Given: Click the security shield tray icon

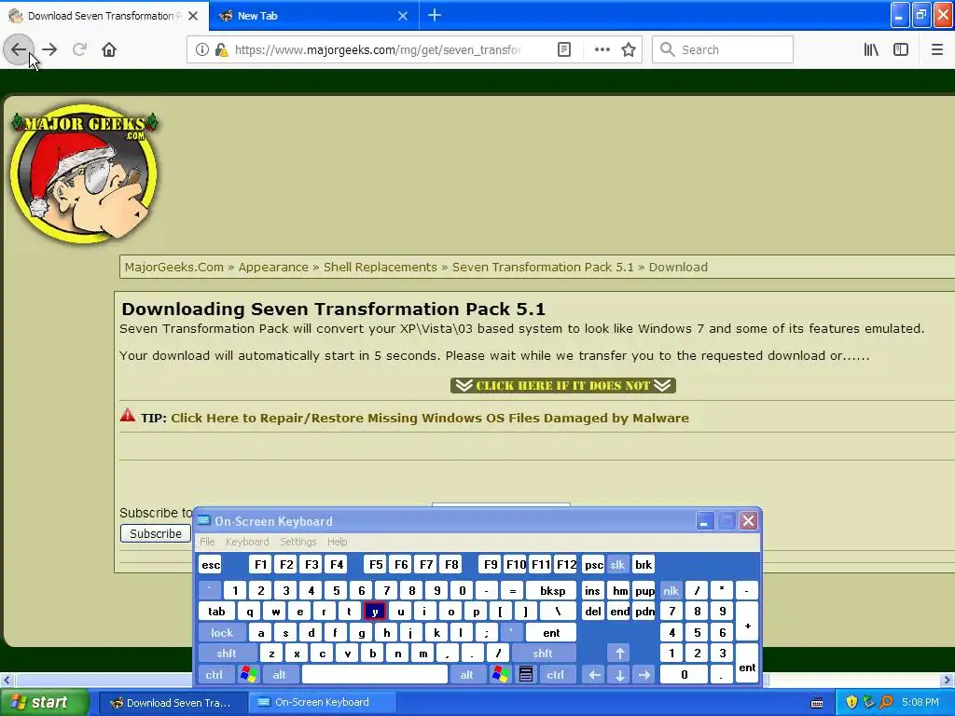Looking at the screenshot, I should tap(851, 702).
